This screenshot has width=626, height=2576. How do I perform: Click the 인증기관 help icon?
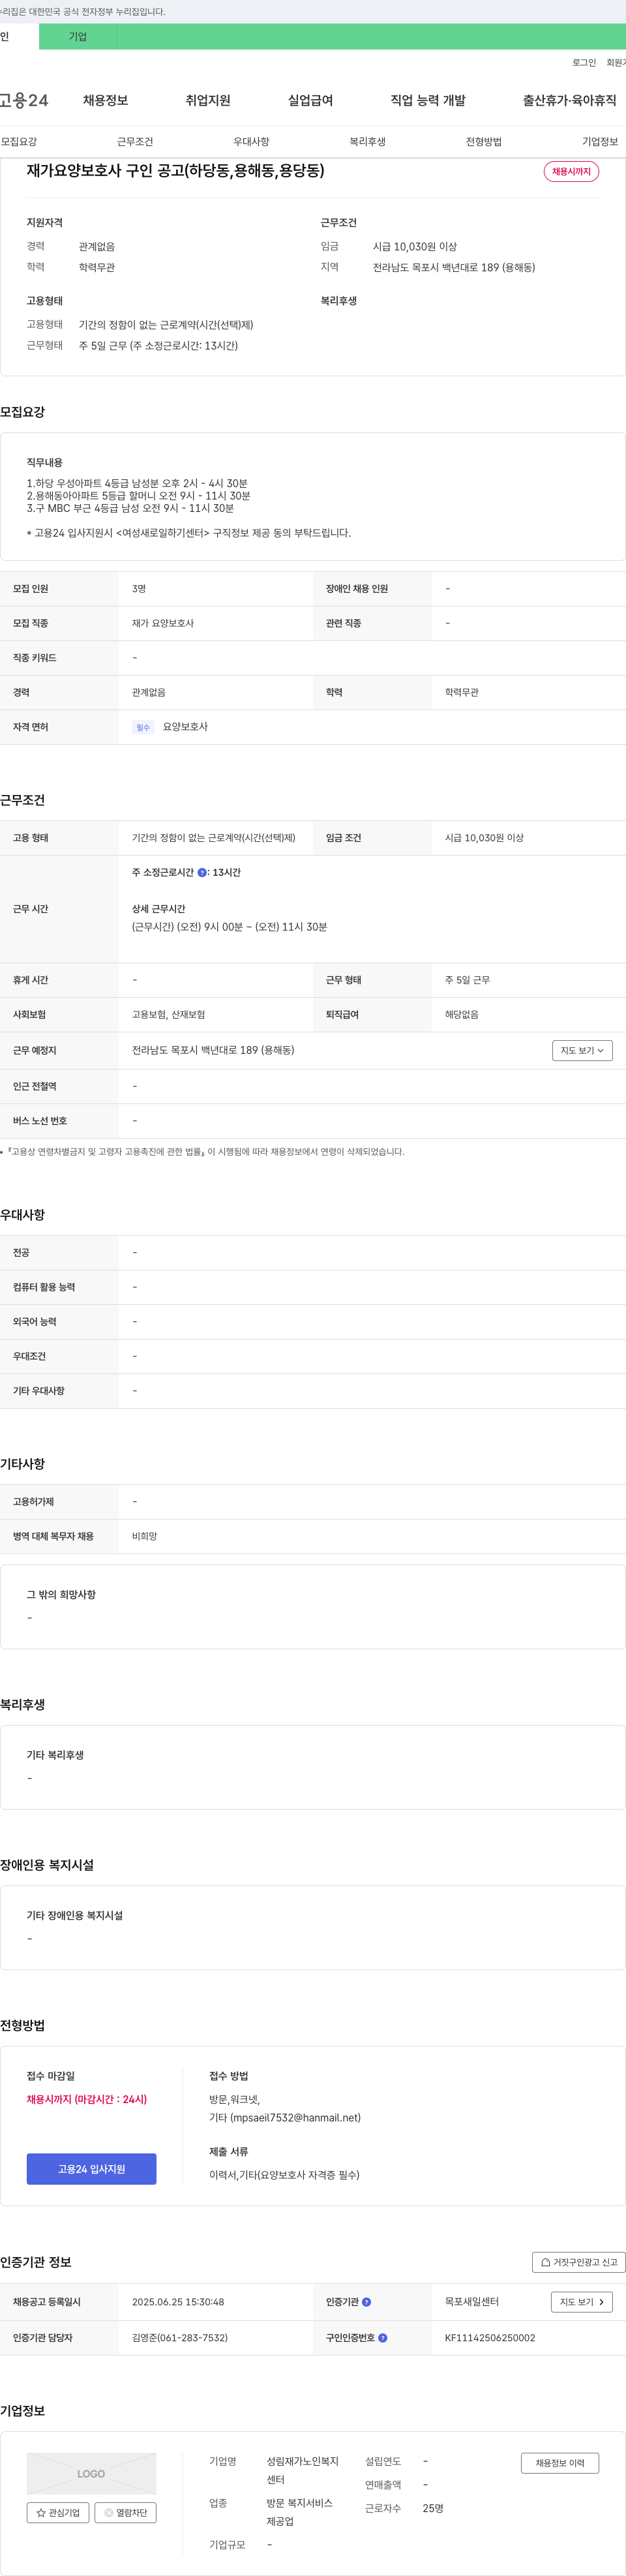pyautogui.click(x=366, y=2302)
